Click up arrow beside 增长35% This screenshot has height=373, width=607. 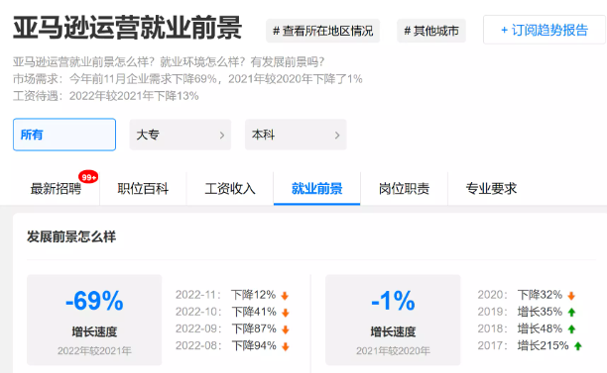click(571, 313)
